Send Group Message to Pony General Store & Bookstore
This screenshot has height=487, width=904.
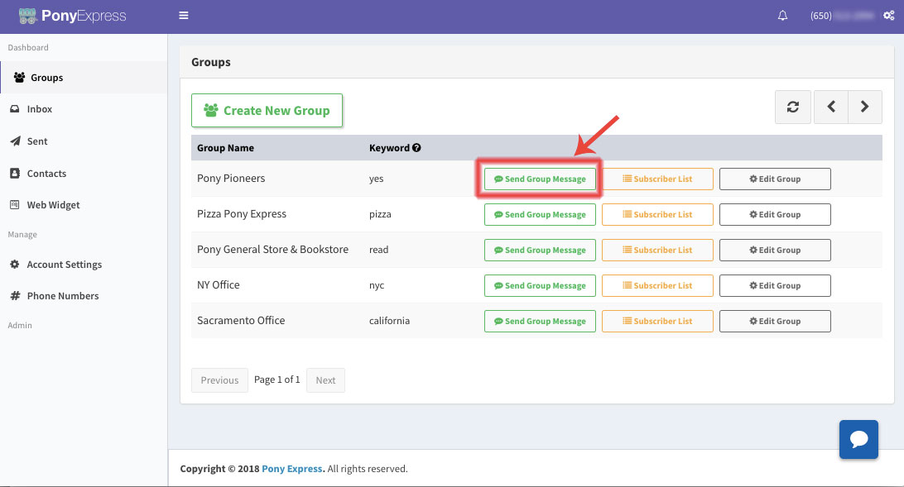540,250
